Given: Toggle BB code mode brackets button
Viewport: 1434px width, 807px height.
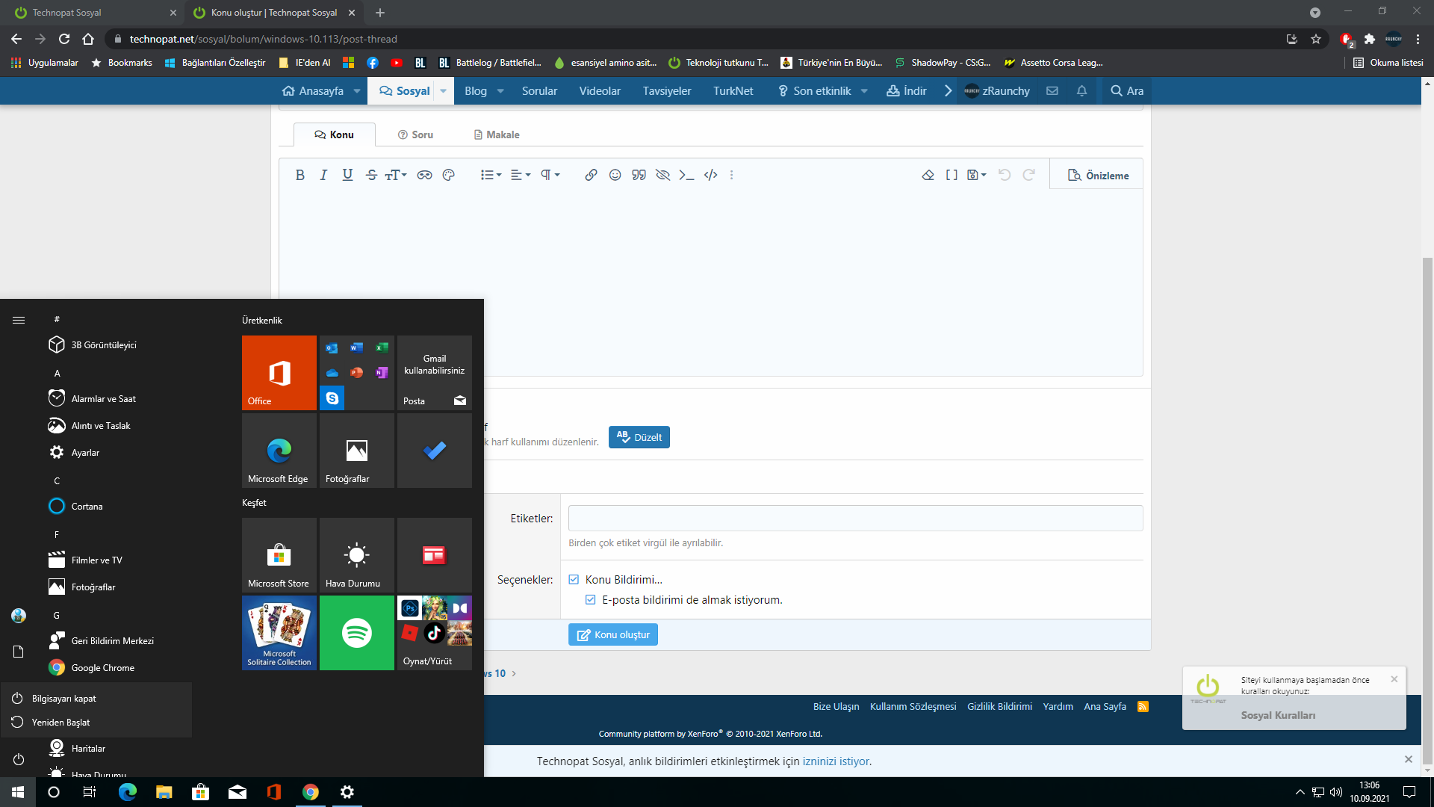Looking at the screenshot, I should 952,175.
